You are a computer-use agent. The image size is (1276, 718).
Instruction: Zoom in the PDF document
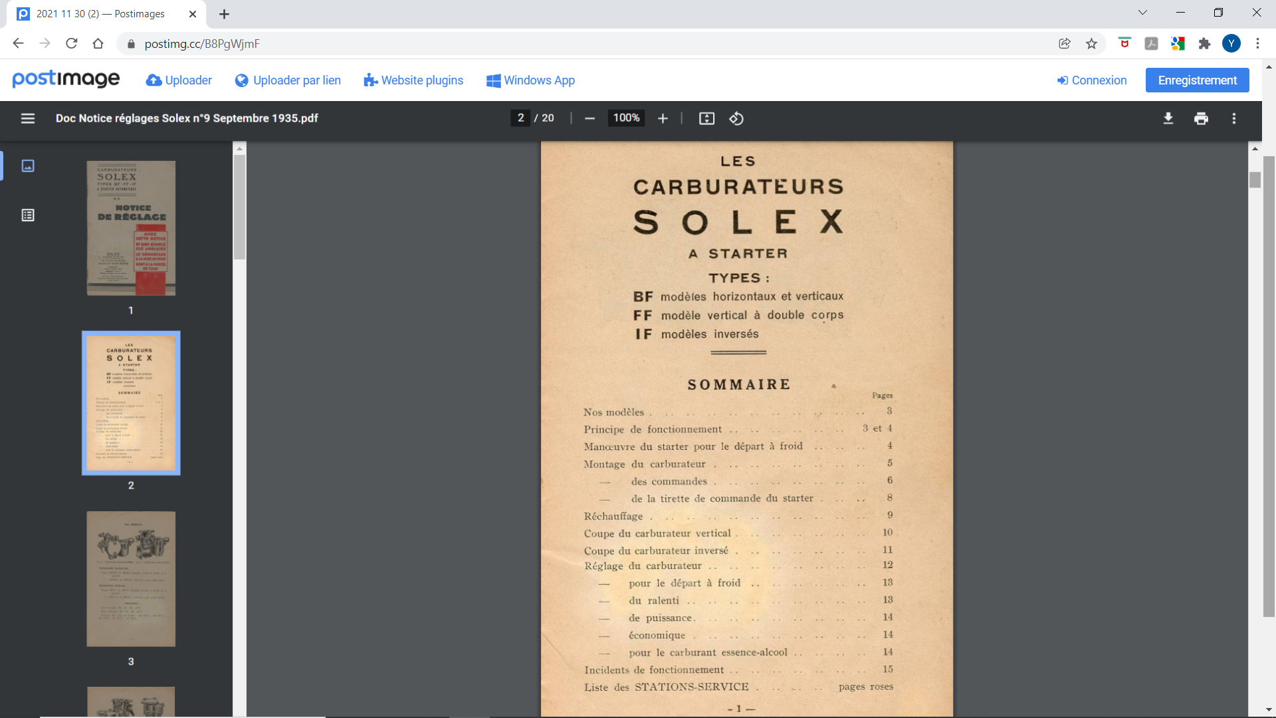(663, 118)
